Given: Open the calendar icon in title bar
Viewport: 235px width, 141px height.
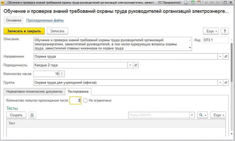Looking at the screenshot, I should click(199, 2).
